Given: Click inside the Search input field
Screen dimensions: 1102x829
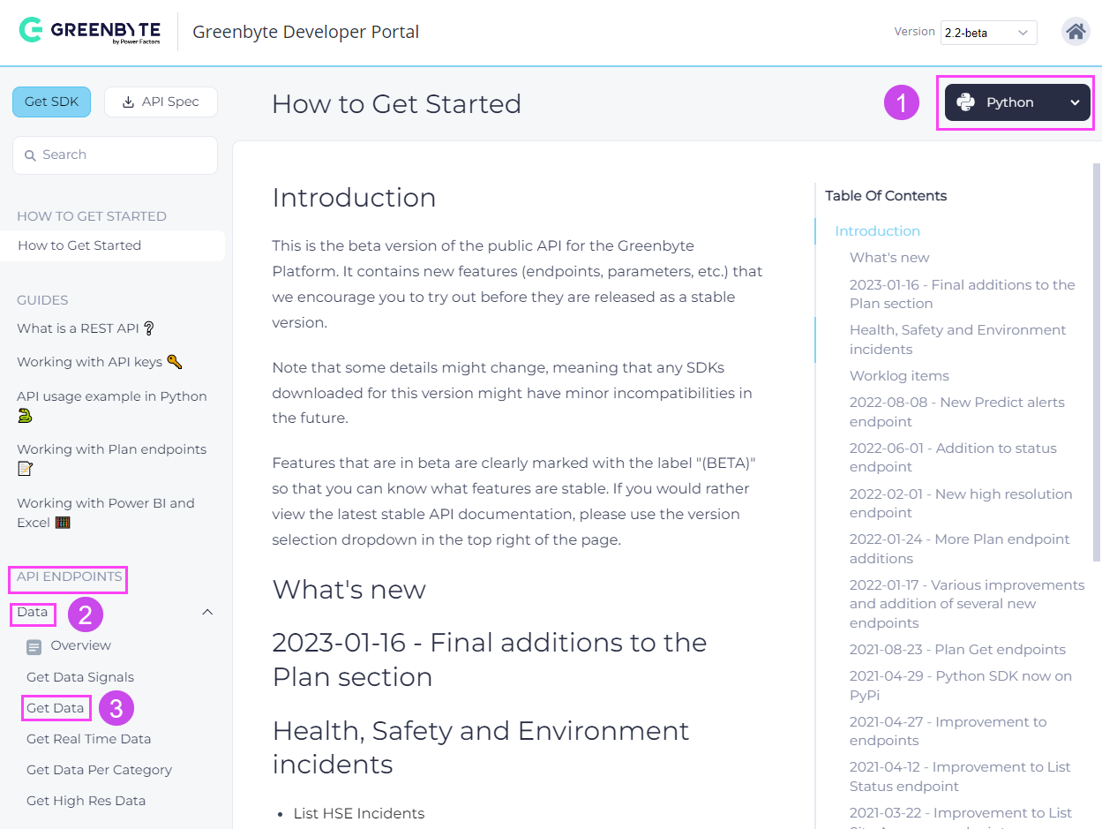Looking at the screenshot, I should [115, 154].
